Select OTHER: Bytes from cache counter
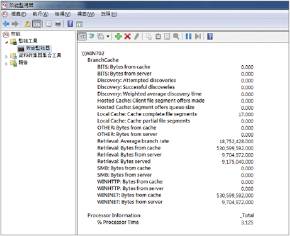Viewport: 290px width, 236px height. 126,128
